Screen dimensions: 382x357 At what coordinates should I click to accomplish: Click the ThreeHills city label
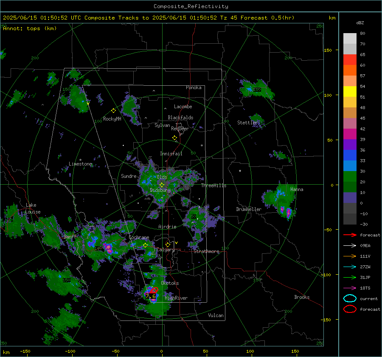point(213,186)
